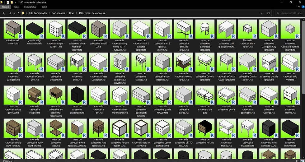The image size is (305, 162).
Task: Select the mesa de cabeceira galimberti nino thumbnail
Action: tap(141, 95)
